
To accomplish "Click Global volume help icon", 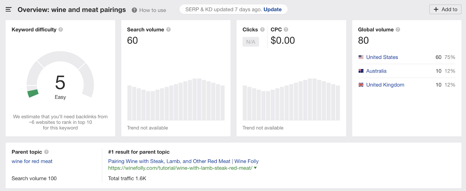I will click(398, 30).
